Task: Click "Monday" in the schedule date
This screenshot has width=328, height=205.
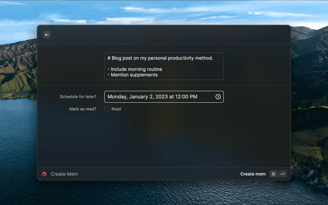Action: pos(117,97)
